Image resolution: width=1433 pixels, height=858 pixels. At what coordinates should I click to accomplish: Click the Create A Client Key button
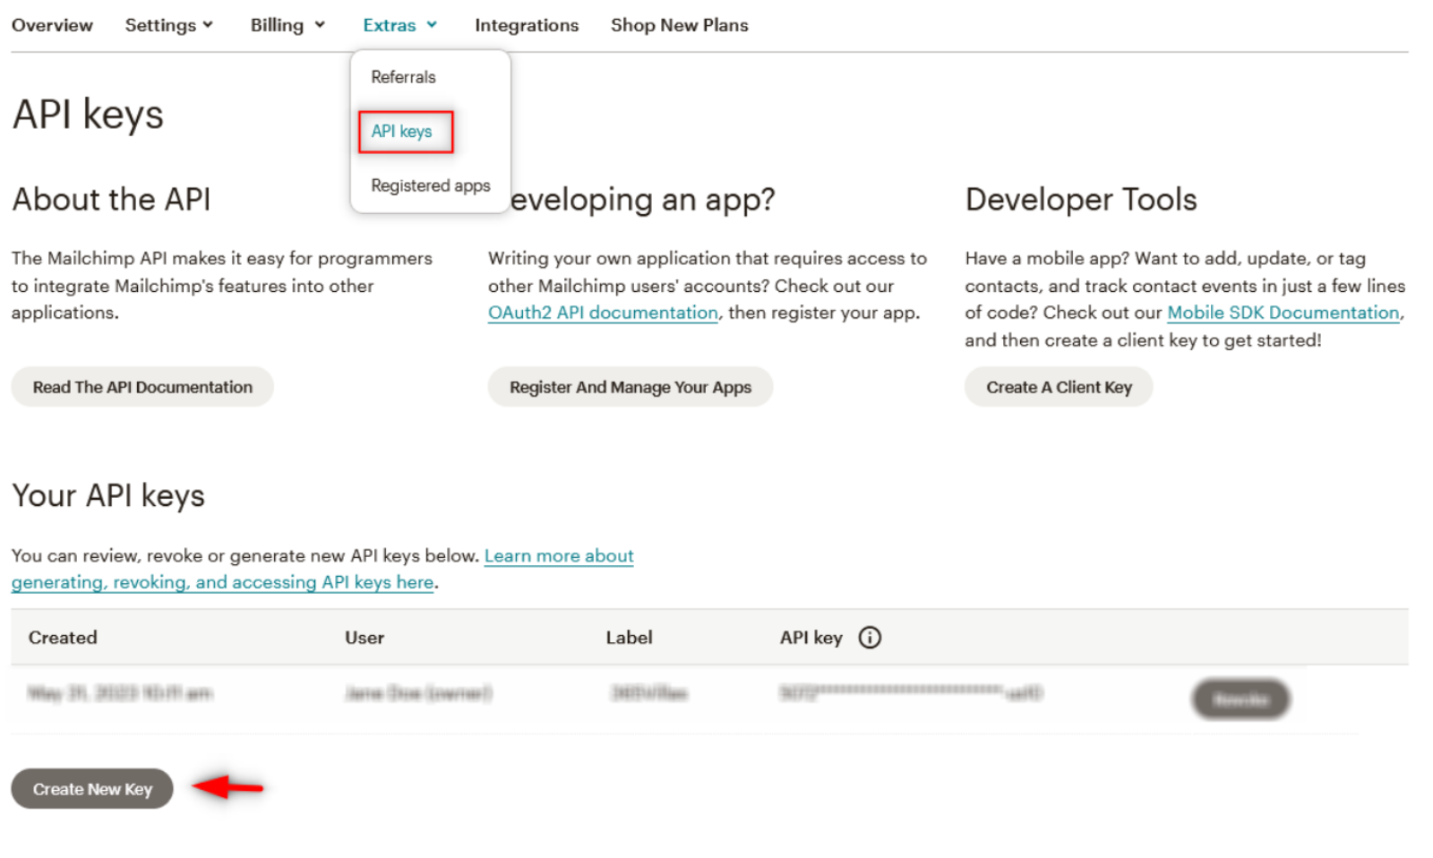(x=1059, y=387)
